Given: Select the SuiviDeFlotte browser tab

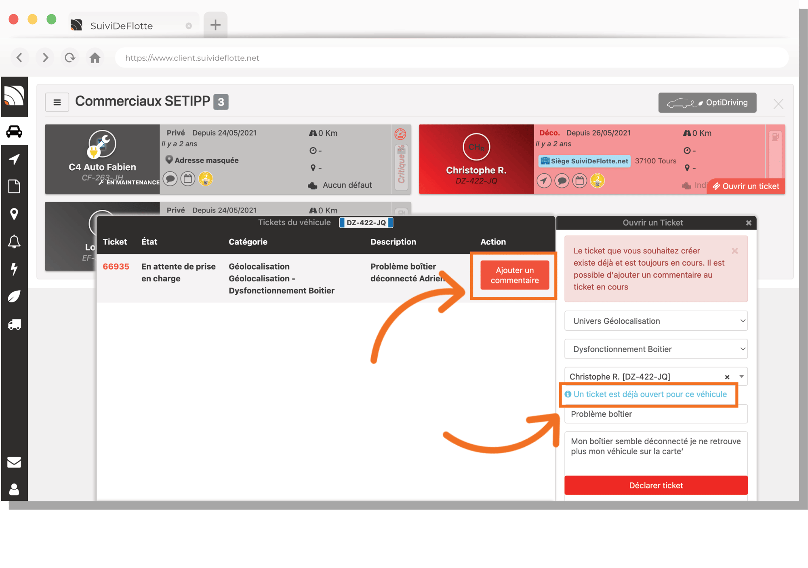Looking at the screenshot, I should [x=133, y=25].
